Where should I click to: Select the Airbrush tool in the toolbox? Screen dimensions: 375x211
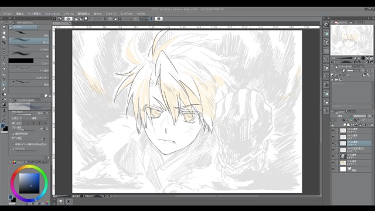(x=4, y=84)
